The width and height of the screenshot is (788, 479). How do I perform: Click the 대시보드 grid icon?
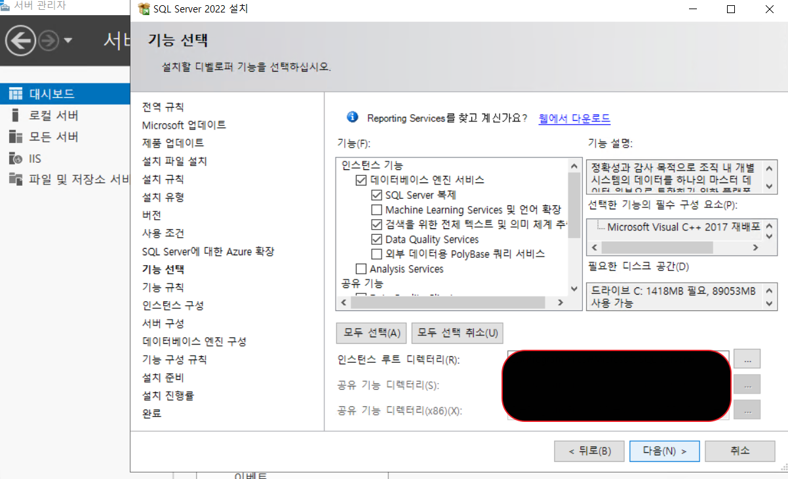[16, 94]
